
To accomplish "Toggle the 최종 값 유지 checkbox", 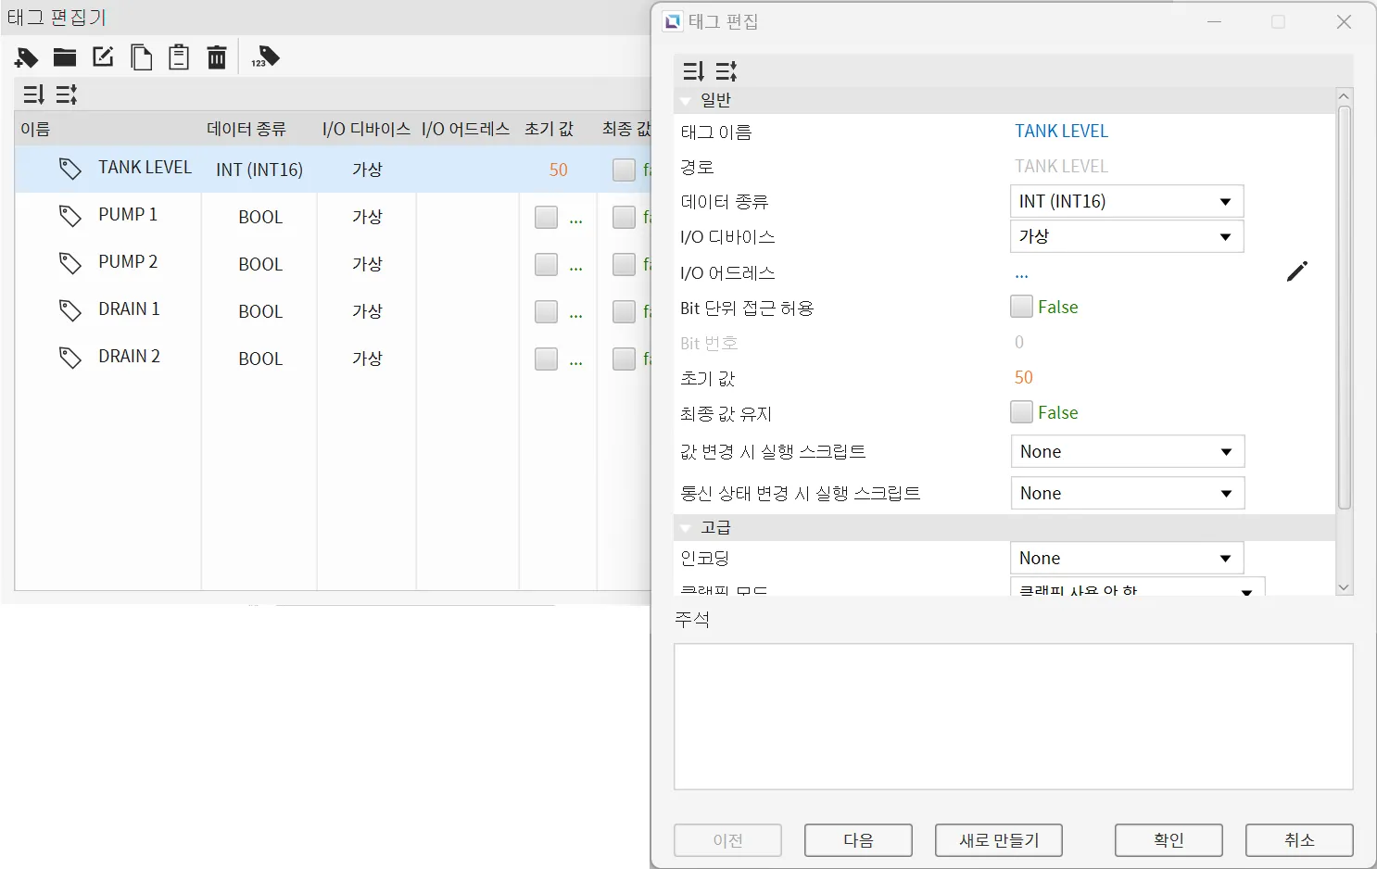I will tap(1021, 412).
